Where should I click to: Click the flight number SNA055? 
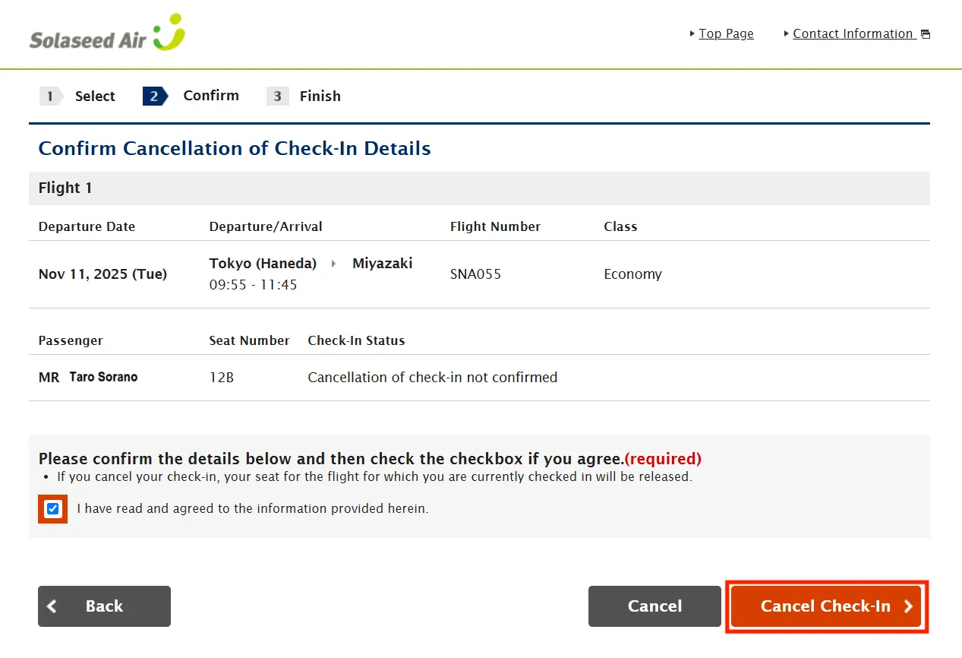tap(476, 274)
